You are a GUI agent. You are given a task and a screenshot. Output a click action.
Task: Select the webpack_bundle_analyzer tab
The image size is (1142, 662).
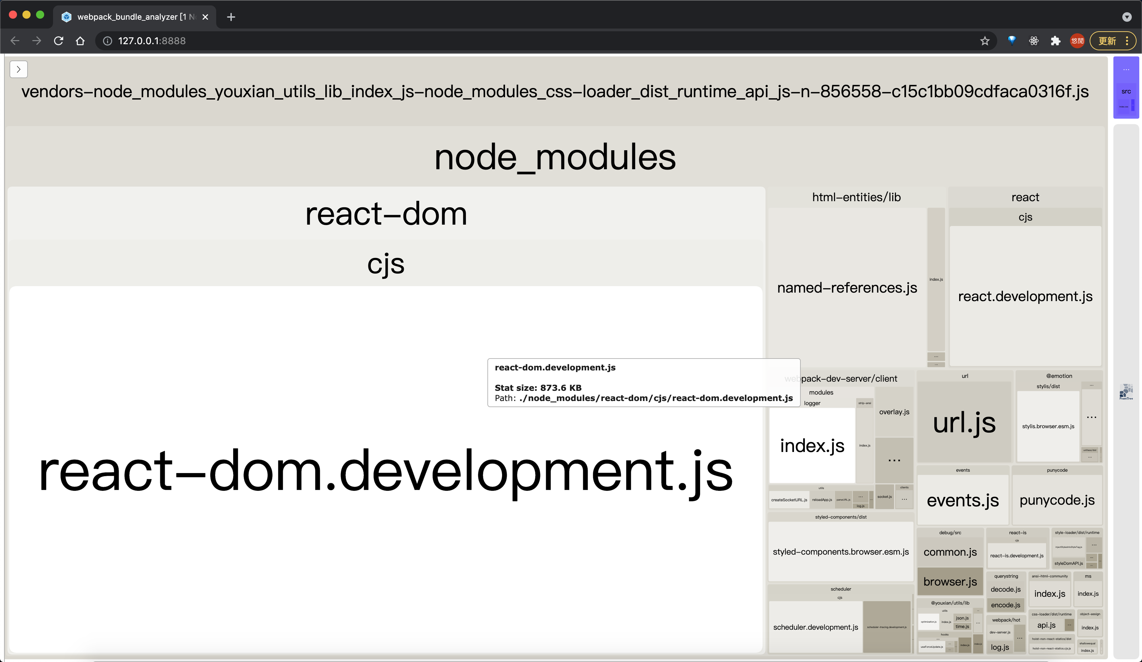pos(134,17)
